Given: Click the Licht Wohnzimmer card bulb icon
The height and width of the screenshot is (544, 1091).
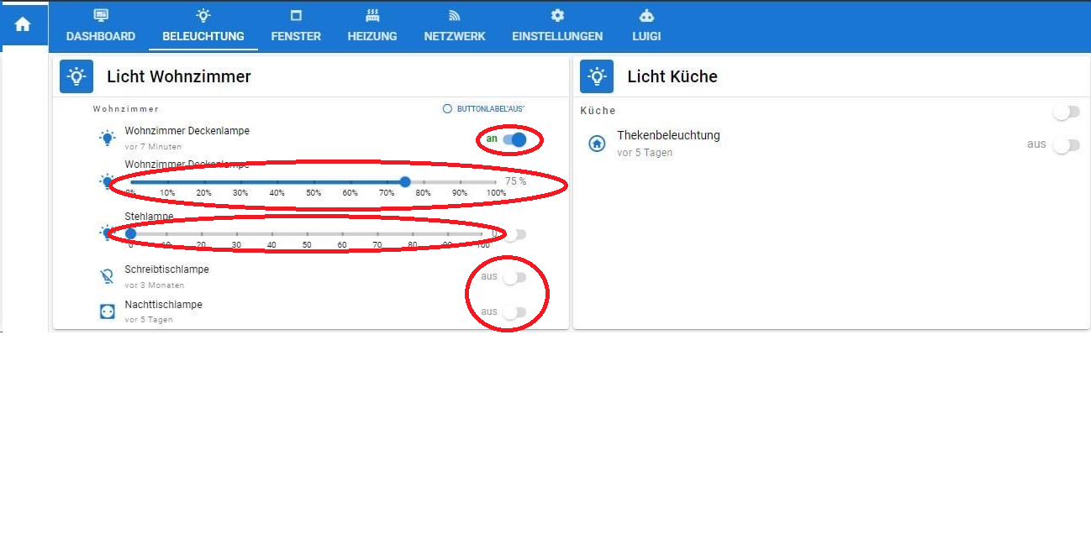Looking at the screenshot, I should tap(76, 76).
